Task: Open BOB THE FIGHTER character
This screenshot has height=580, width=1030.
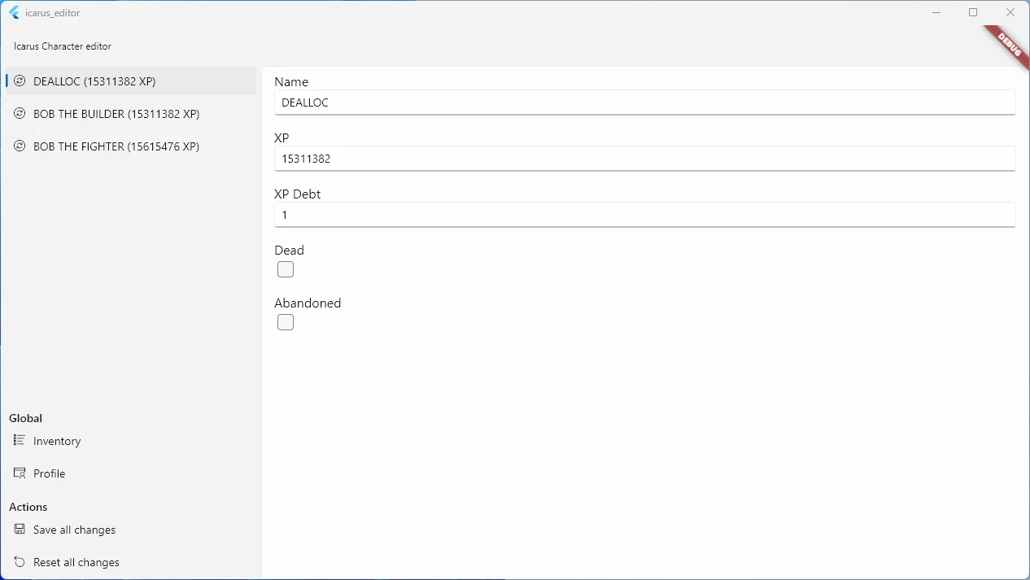Action: click(x=116, y=146)
